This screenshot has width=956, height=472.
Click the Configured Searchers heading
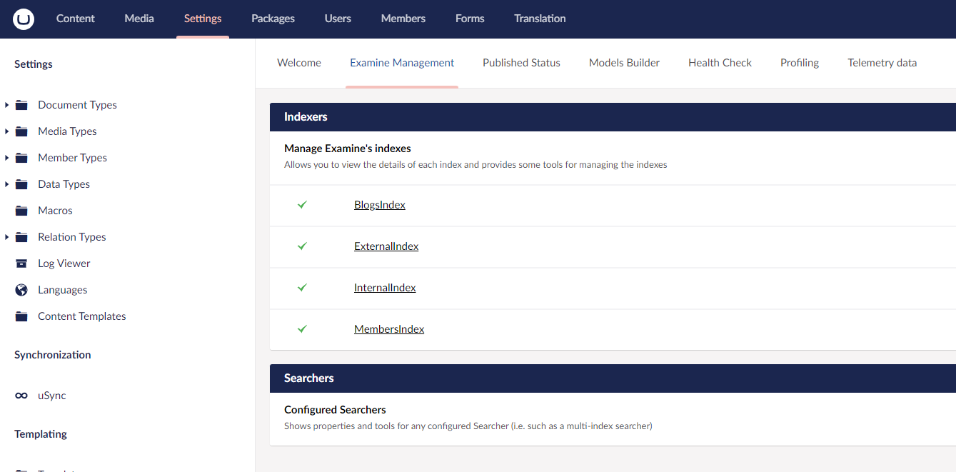335,410
